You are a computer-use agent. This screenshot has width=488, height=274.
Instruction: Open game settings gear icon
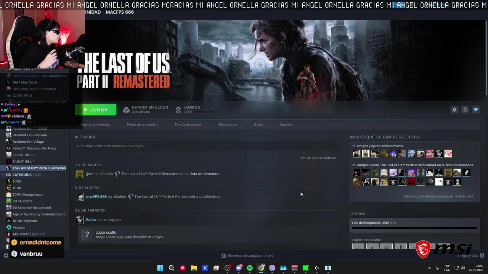454,110
